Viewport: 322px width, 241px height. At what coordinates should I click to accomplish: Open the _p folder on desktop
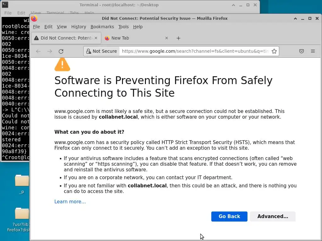22,181
